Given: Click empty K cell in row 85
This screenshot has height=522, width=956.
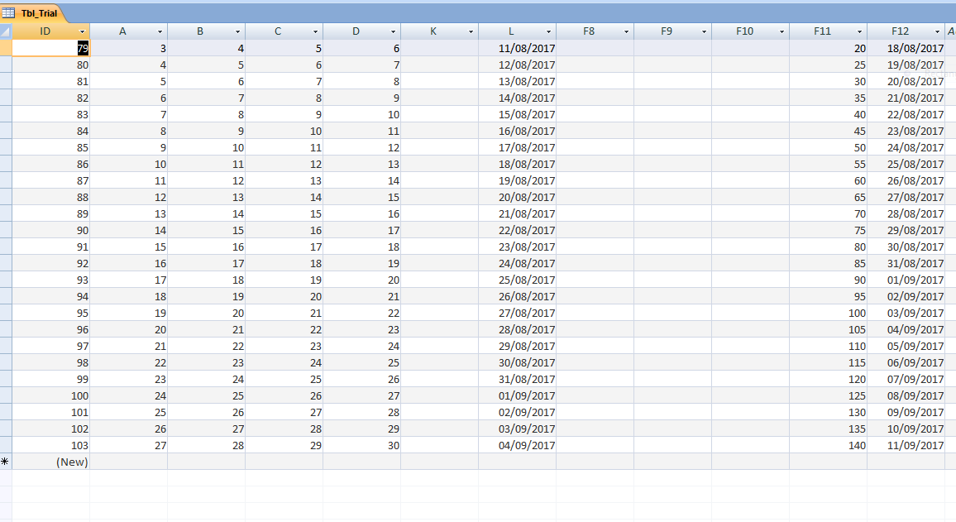Looking at the screenshot, I should click(440, 147).
